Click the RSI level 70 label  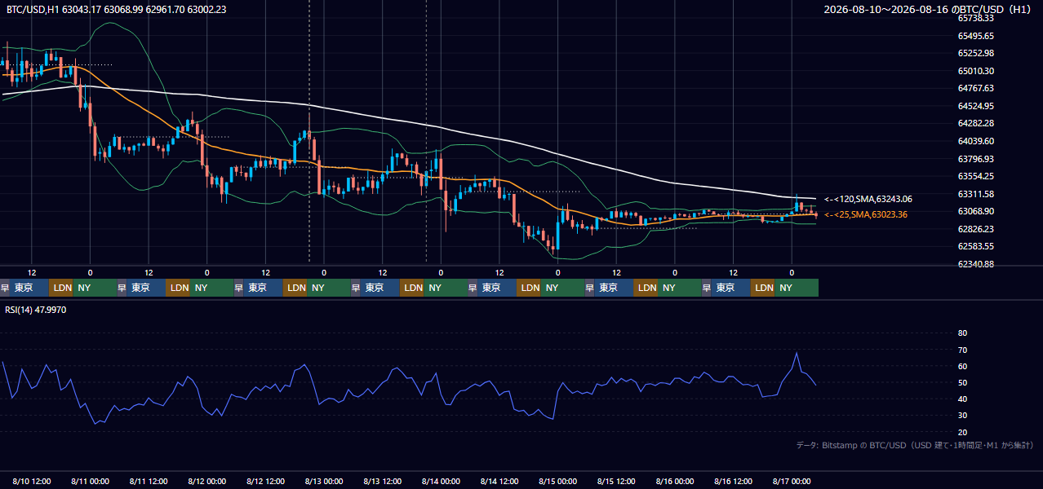[962, 350]
